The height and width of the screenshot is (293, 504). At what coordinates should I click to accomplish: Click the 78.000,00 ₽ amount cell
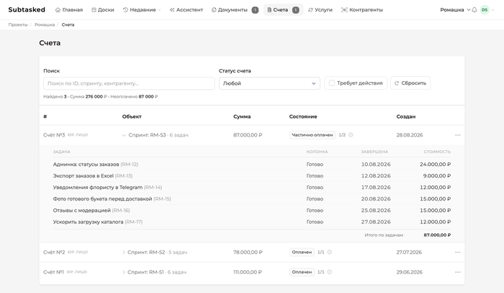[x=248, y=252]
